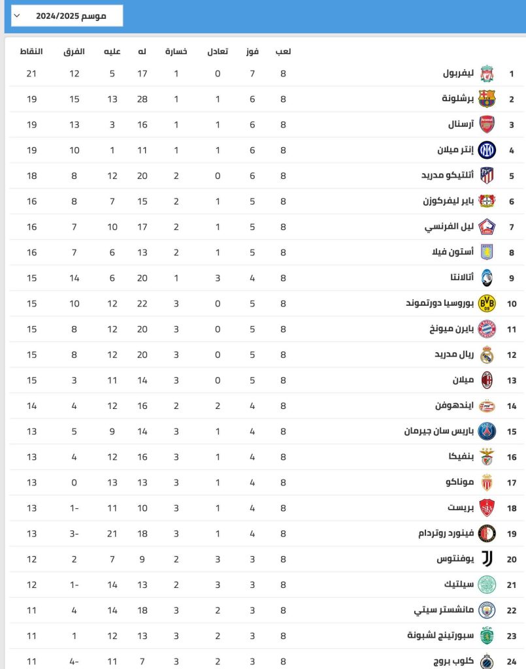Click the النقاط column header
526x669 pixels.
click(x=31, y=51)
